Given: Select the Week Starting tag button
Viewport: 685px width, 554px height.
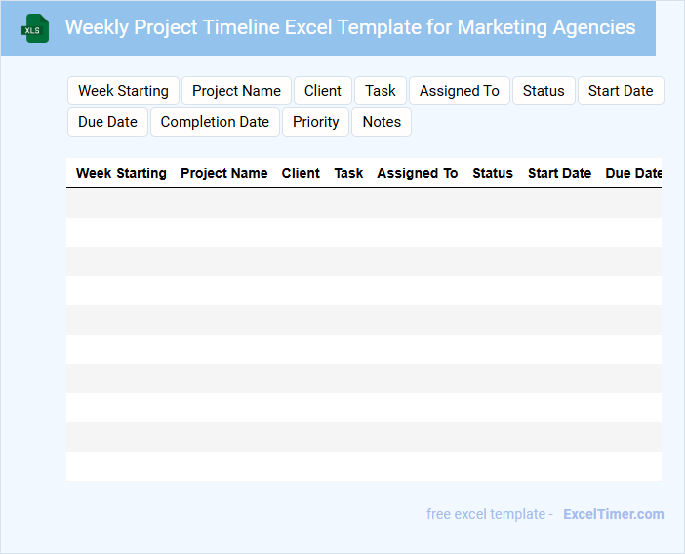Looking at the screenshot, I should pos(123,91).
